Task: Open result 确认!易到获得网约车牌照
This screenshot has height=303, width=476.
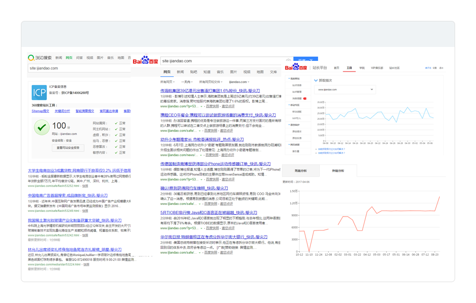Action: [x=194, y=188]
